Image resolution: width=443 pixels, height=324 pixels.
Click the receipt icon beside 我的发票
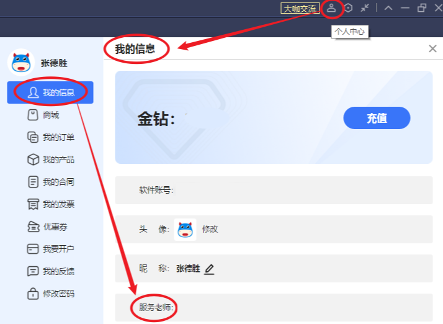[x=33, y=204]
